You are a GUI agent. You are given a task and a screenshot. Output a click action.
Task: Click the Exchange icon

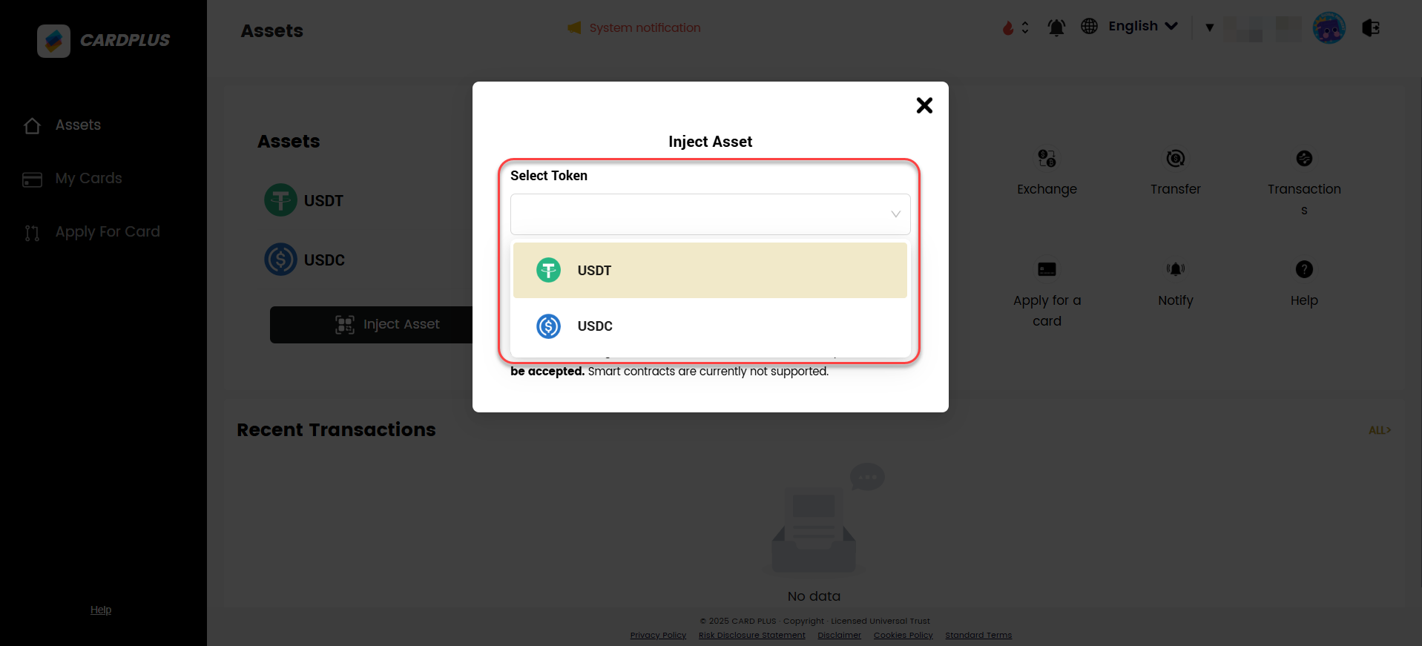point(1047,159)
